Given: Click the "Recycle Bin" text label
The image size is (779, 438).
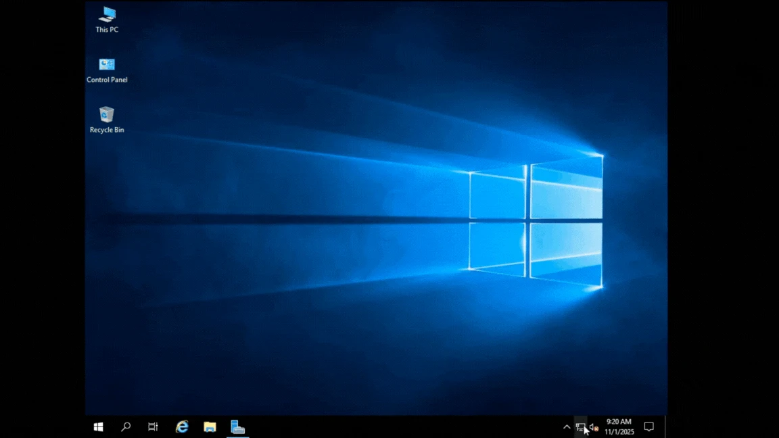Looking at the screenshot, I should coord(107,130).
